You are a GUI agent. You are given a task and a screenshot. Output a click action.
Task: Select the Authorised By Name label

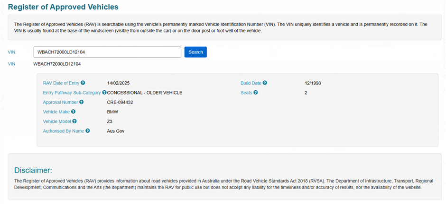click(x=64, y=131)
